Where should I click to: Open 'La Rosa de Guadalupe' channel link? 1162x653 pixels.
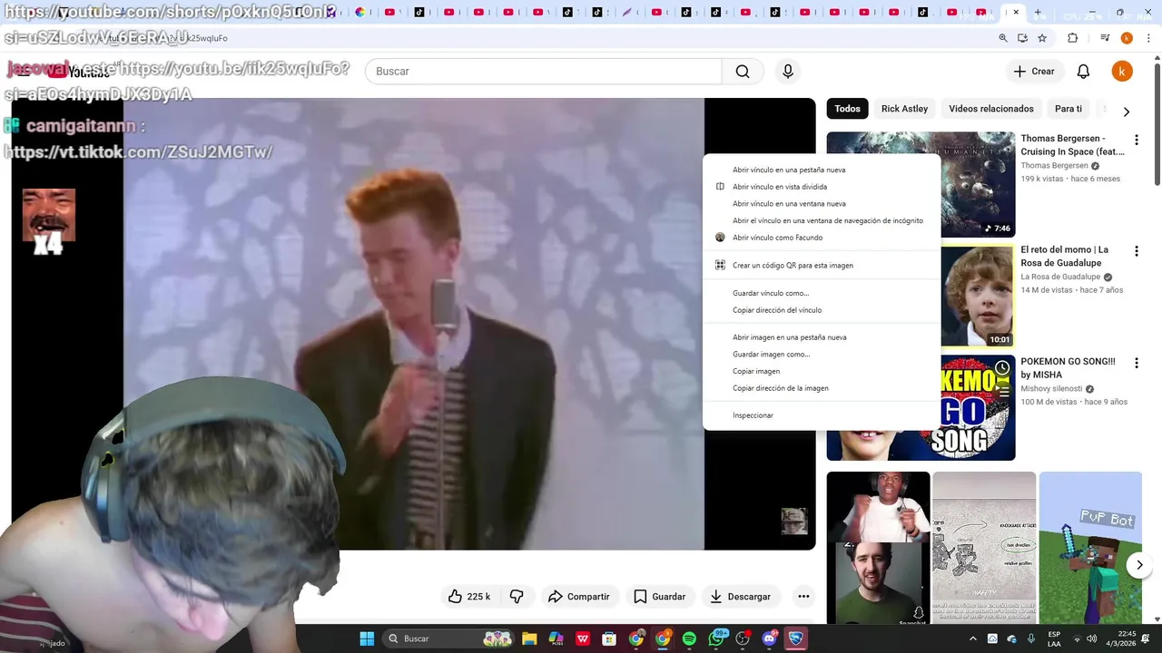point(1060,277)
